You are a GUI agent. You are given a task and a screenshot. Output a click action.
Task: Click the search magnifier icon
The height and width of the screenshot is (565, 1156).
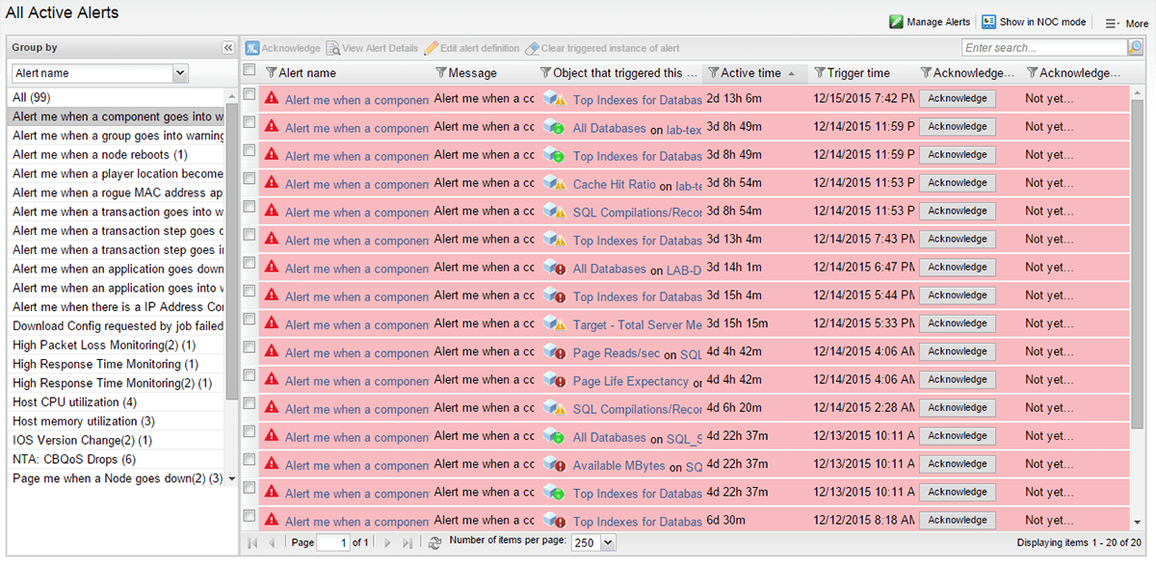click(x=1138, y=47)
